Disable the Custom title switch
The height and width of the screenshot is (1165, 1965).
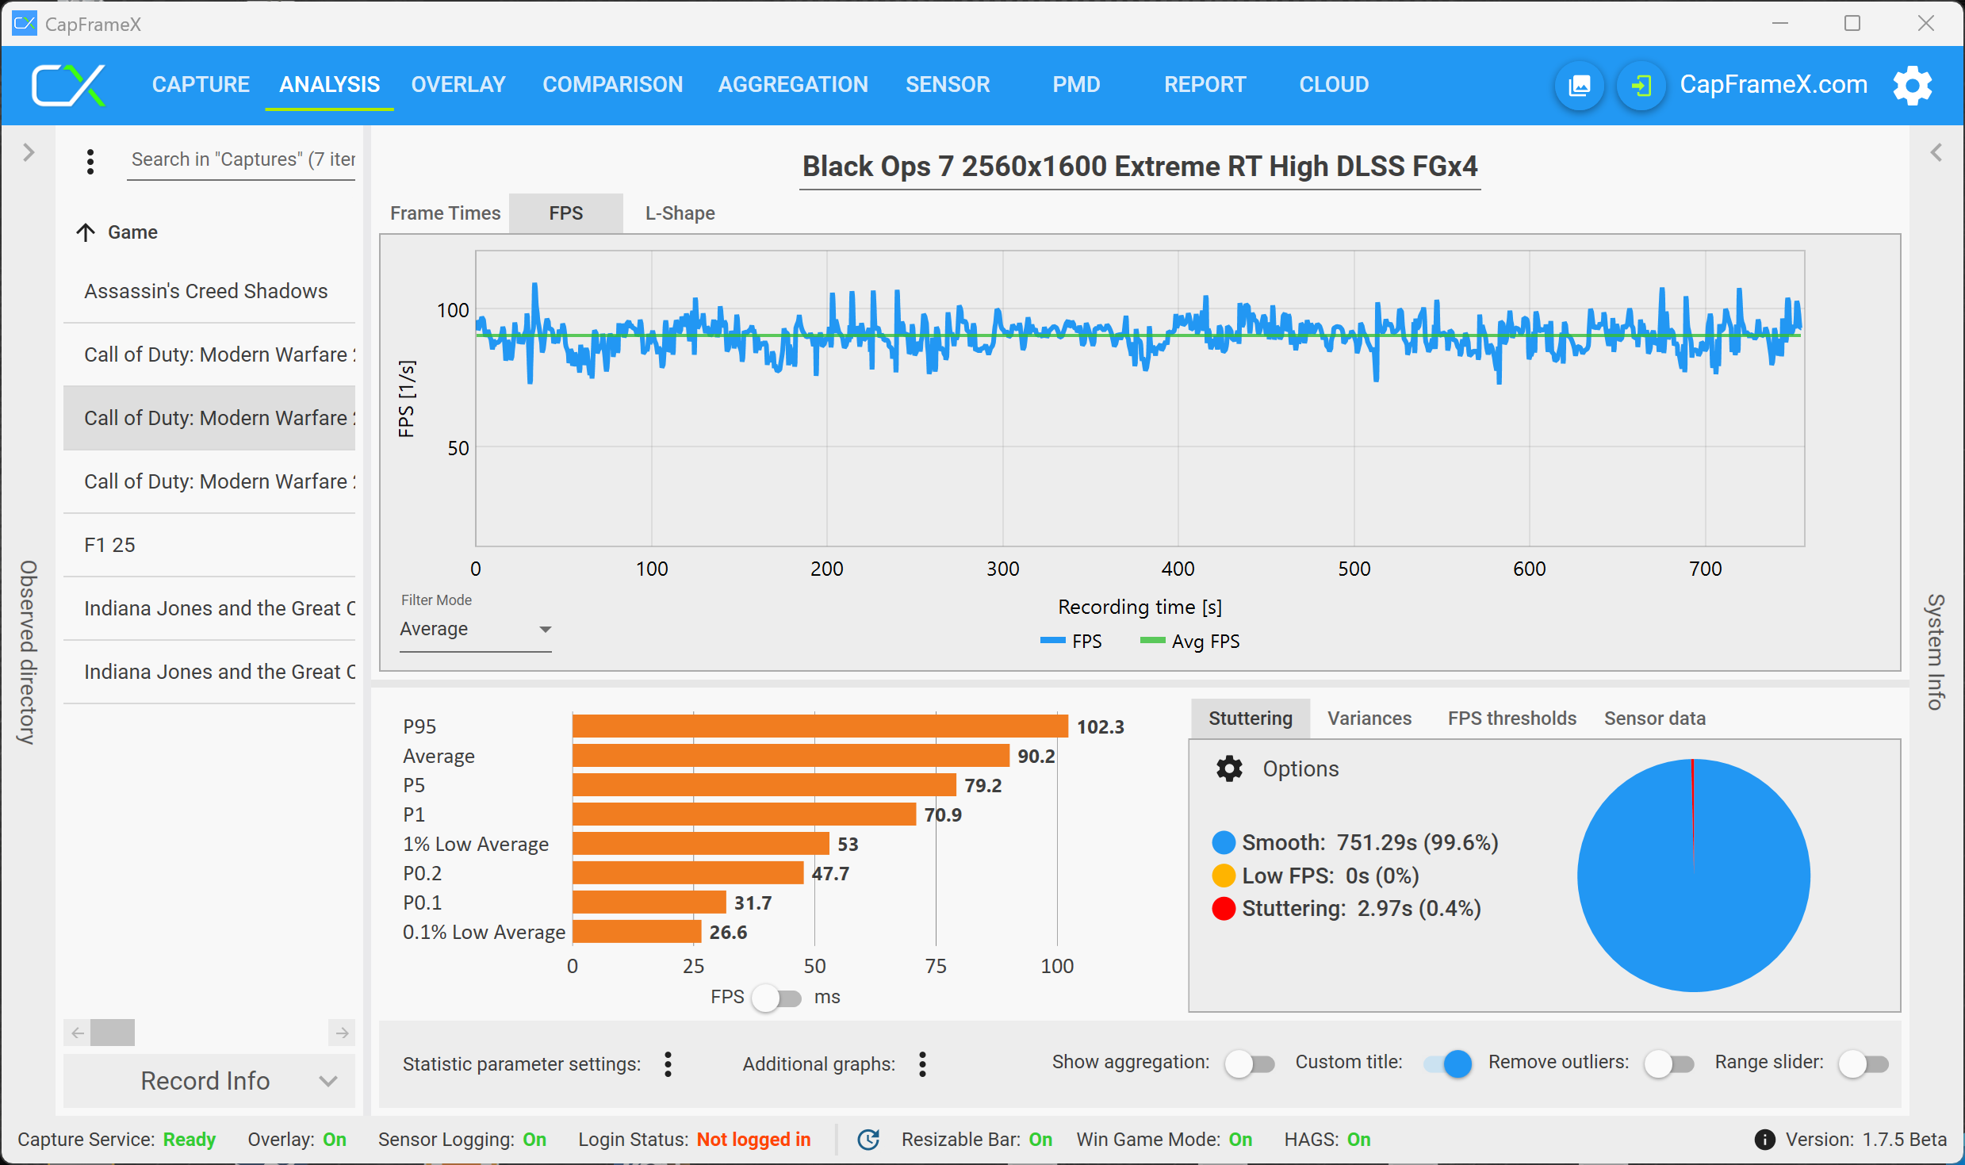coord(1448,1063)
